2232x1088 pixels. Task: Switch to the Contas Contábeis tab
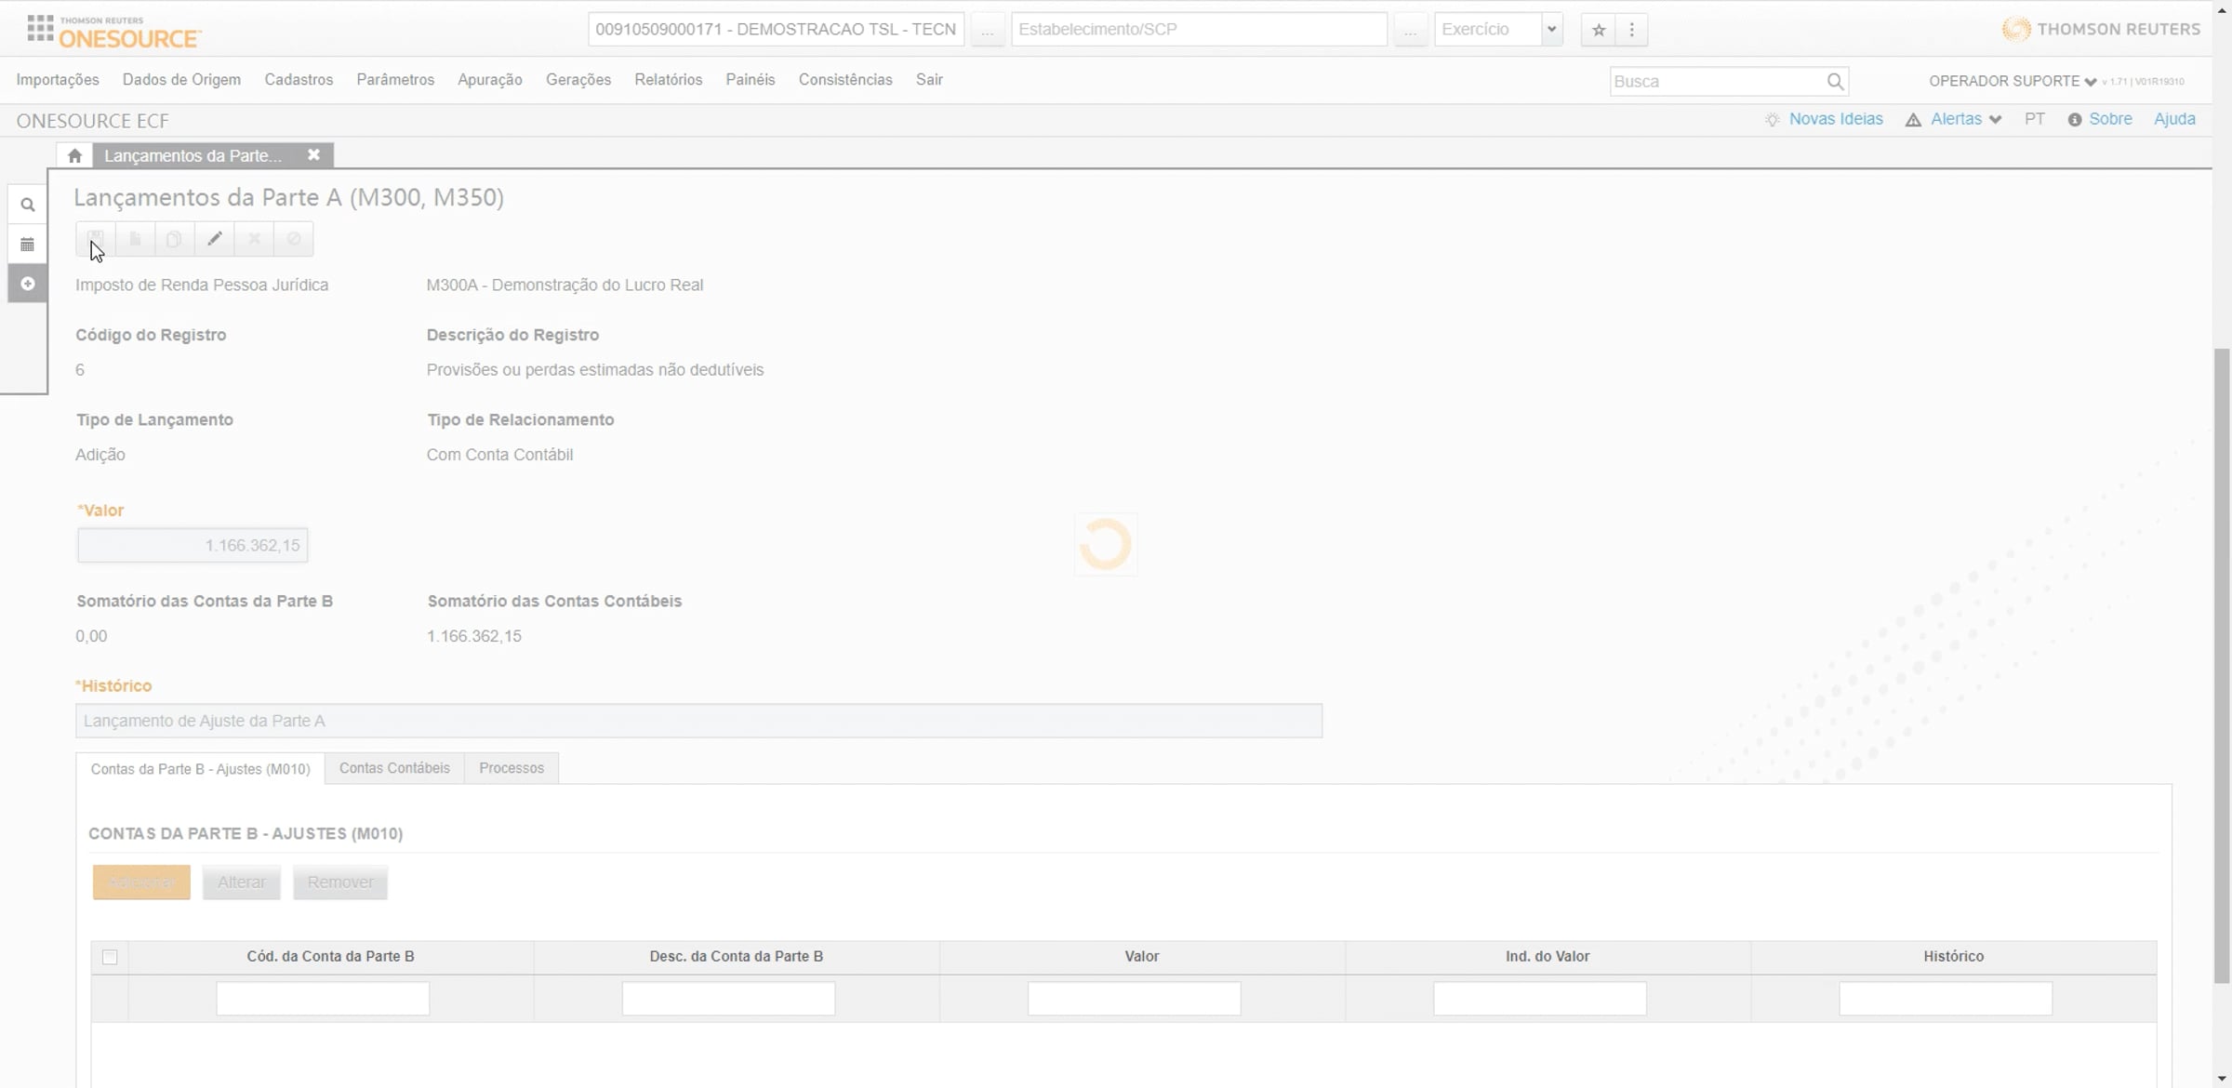coord(394,768)
